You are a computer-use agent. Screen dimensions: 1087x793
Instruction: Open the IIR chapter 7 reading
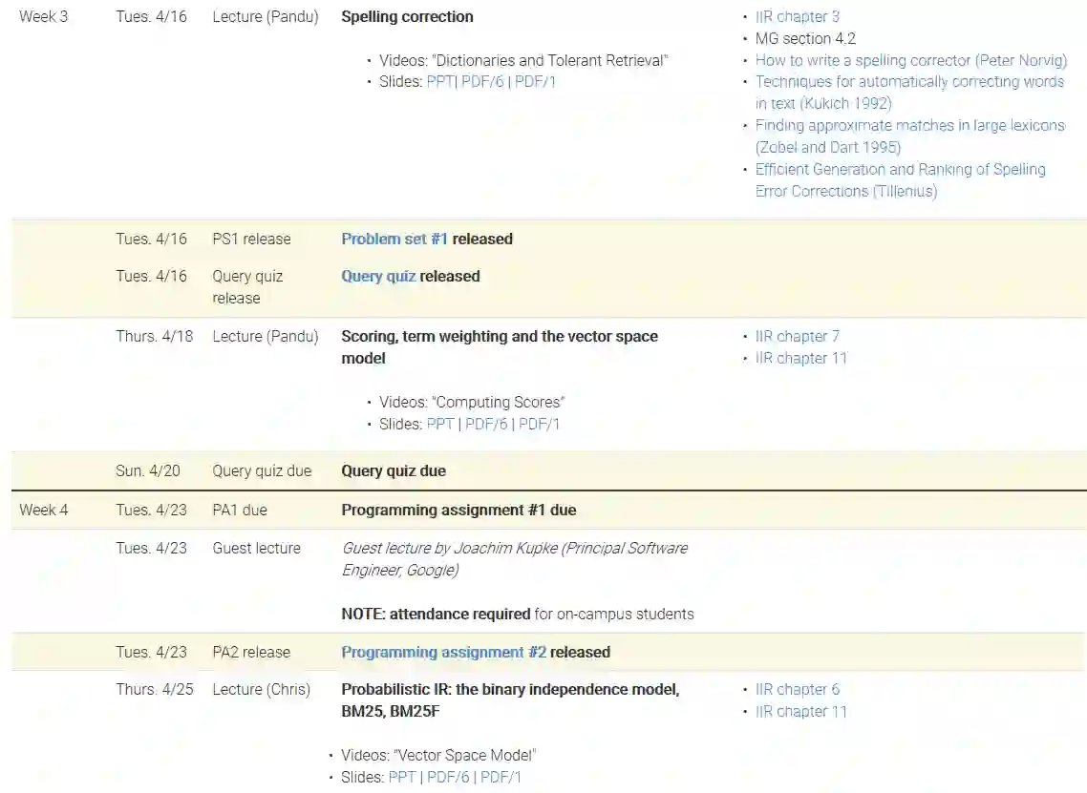coord(797,336)
